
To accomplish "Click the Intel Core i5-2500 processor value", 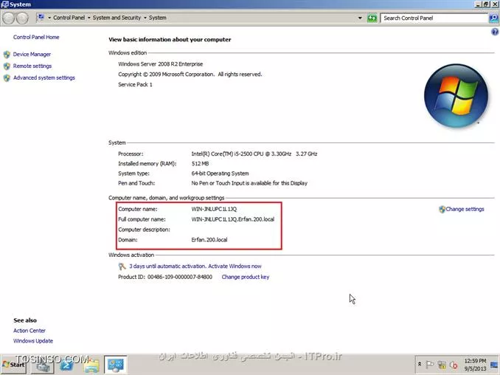I will pos(254,154).
